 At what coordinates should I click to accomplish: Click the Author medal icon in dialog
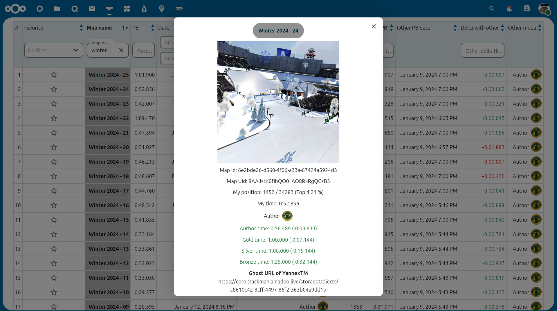pos(287,216)
